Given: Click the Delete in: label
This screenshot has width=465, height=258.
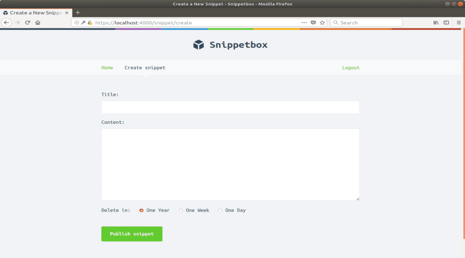Looking at the screenshot, I should click(116, 211).
